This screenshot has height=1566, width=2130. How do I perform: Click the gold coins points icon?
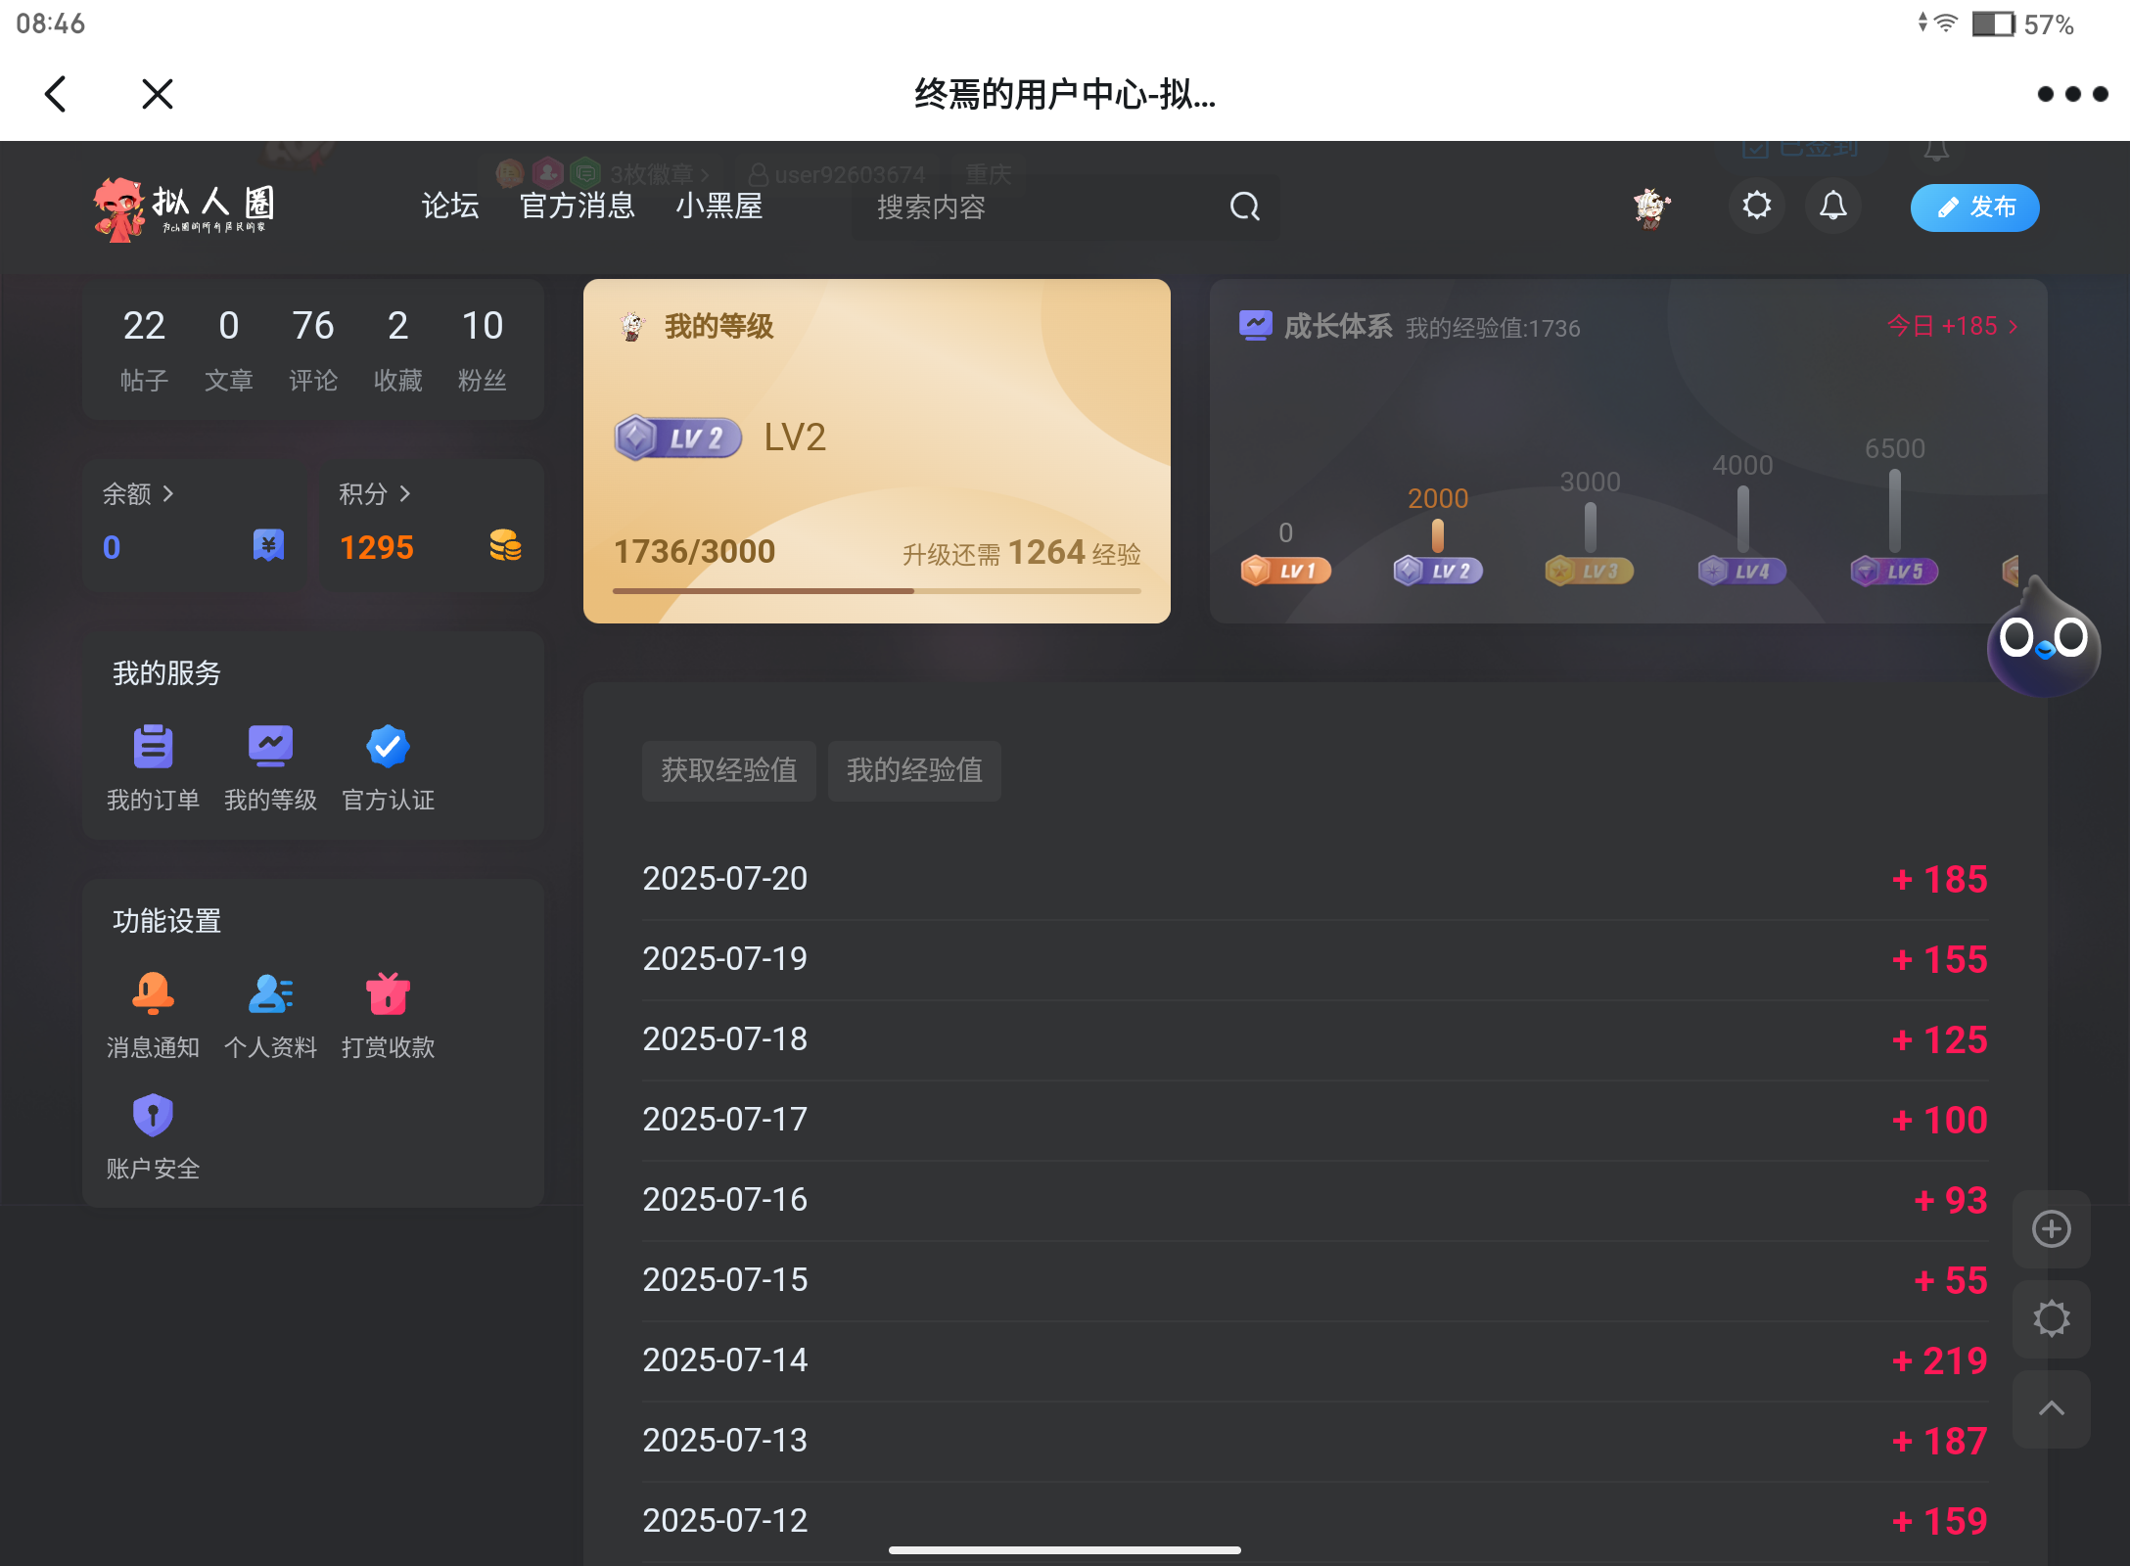pyautogui.click(x=505, y=545)
